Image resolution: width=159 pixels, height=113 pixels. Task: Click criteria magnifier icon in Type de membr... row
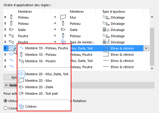[63, 42]
